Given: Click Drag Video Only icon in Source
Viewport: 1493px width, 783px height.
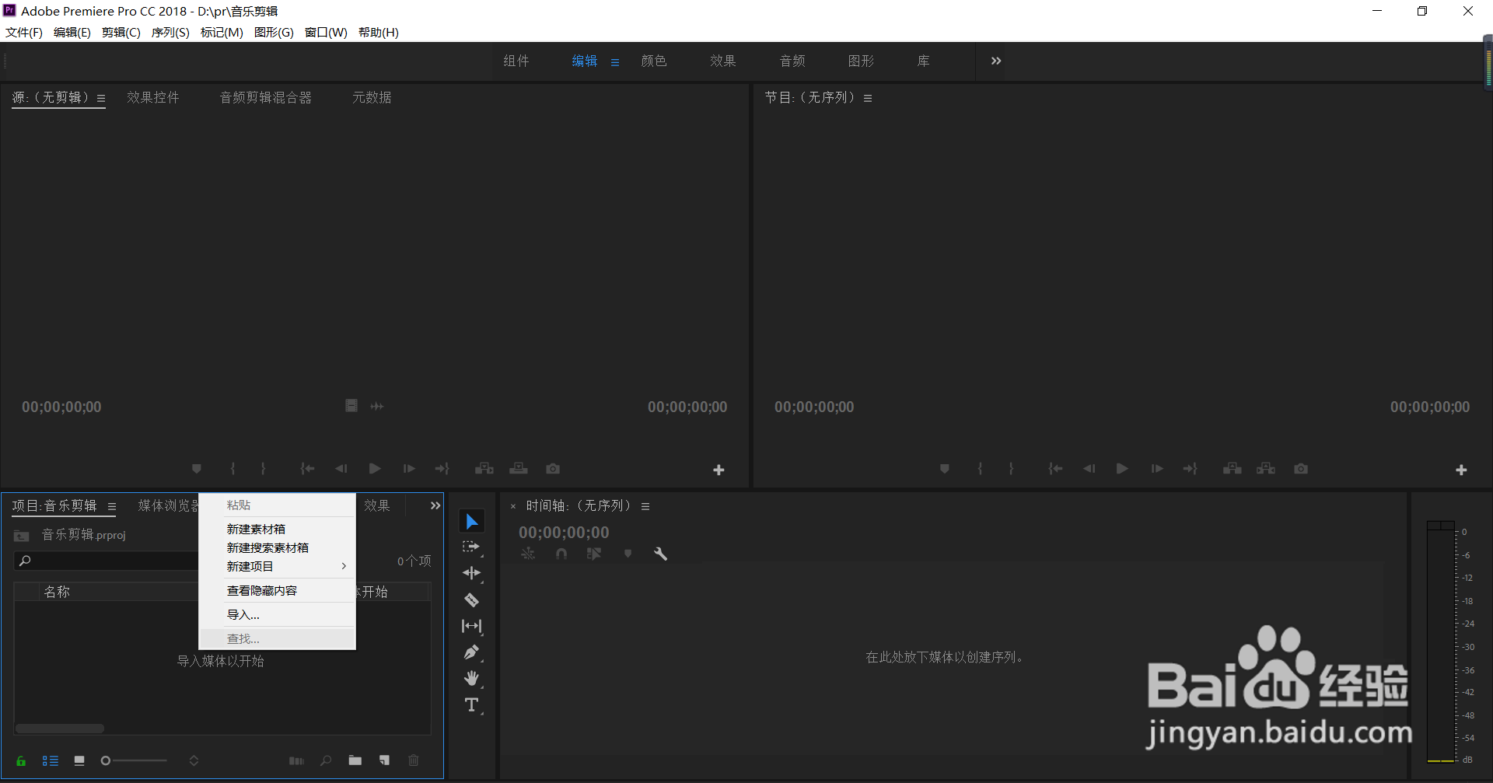Looking at the screenshot, I should pos(351,406).
